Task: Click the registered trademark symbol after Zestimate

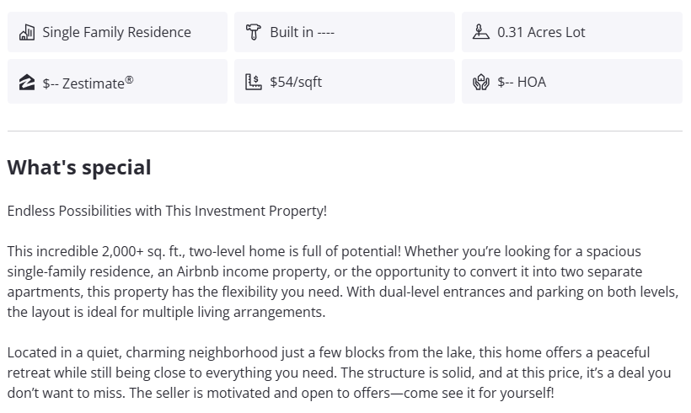Action: 129,79
